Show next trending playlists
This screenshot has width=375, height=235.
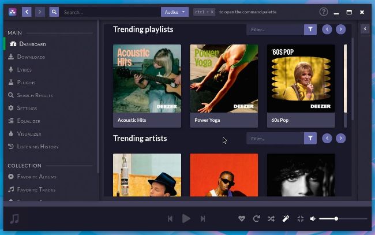pyautogui.click(x=340, y=29)
